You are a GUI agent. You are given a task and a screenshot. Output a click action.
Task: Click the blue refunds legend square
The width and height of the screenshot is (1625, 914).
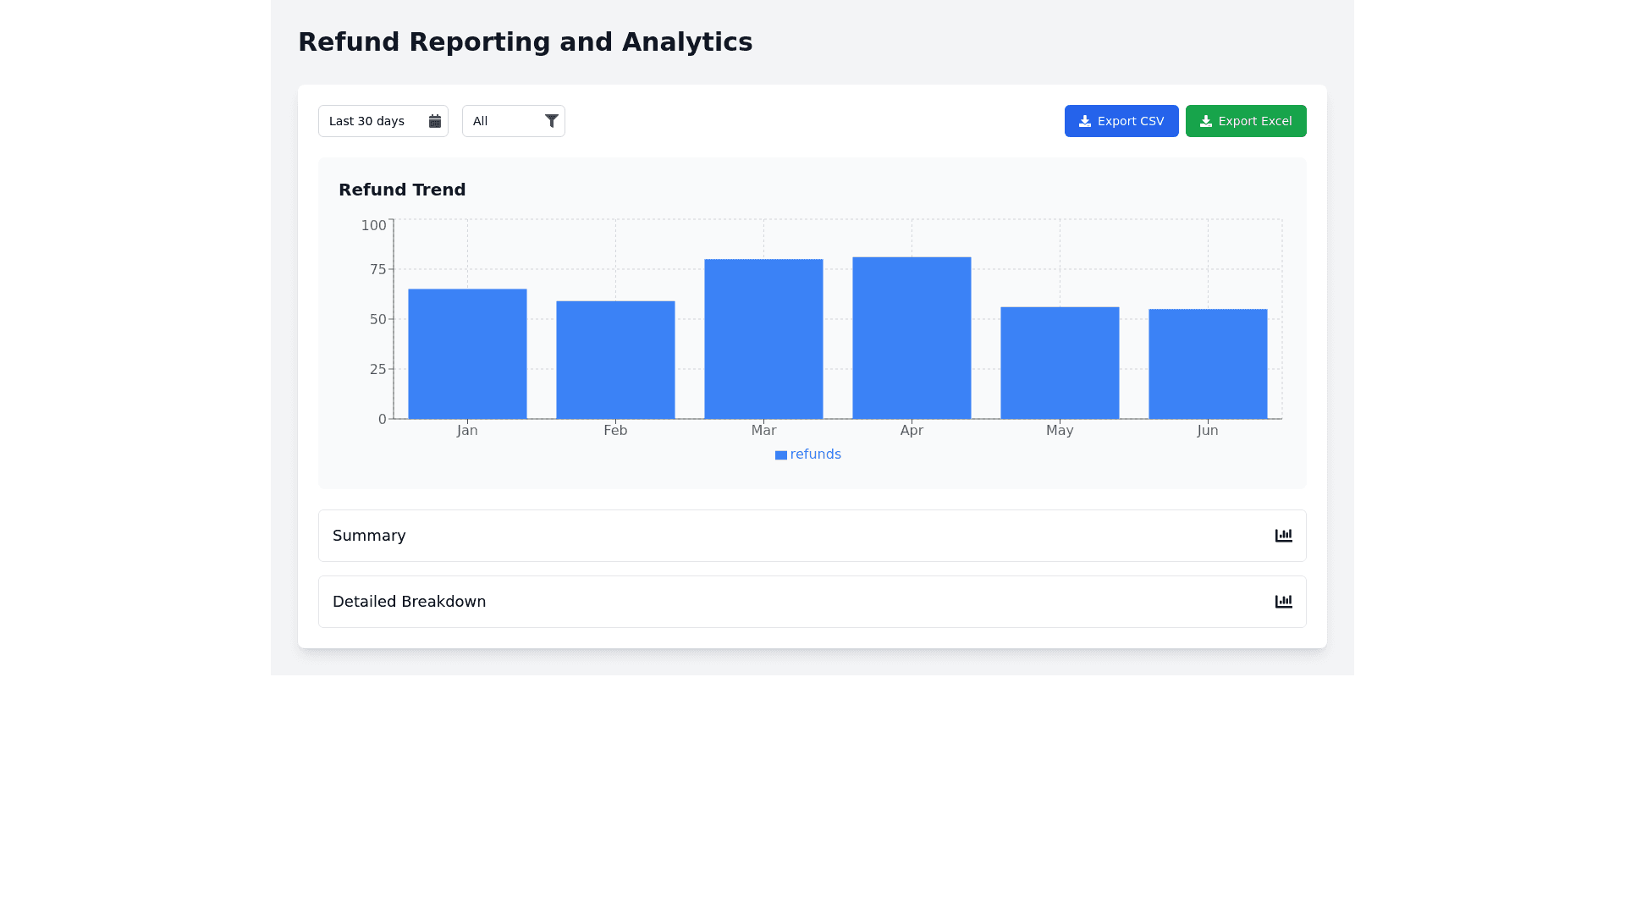click(780, 455)
